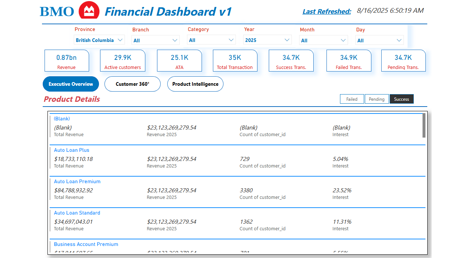Select the Success filter button
This screenshot has height=258, width=470.
[x=401, y=99]
